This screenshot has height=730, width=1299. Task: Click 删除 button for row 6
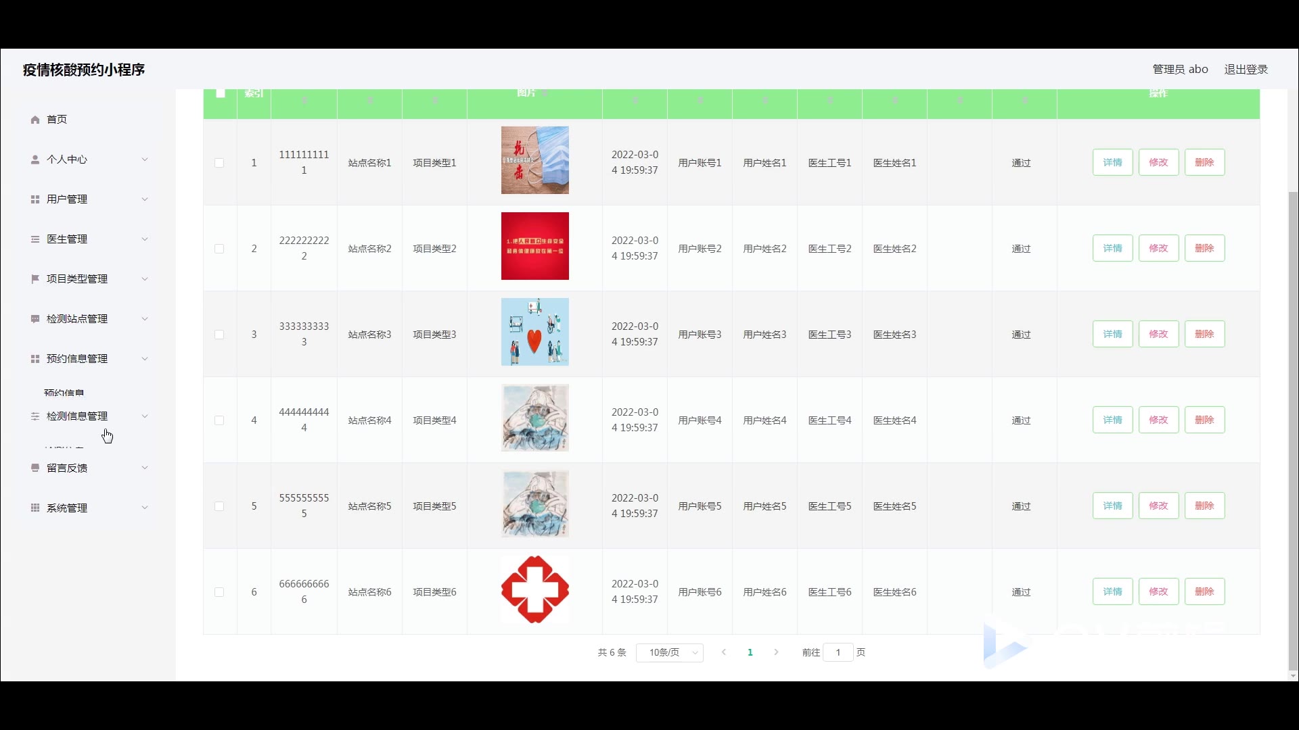coord(1204,591)
